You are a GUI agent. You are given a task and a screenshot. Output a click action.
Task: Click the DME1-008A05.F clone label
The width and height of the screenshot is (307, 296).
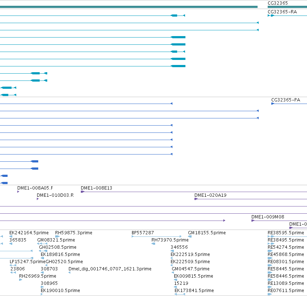pyautogui.click(x=35, y=188)
